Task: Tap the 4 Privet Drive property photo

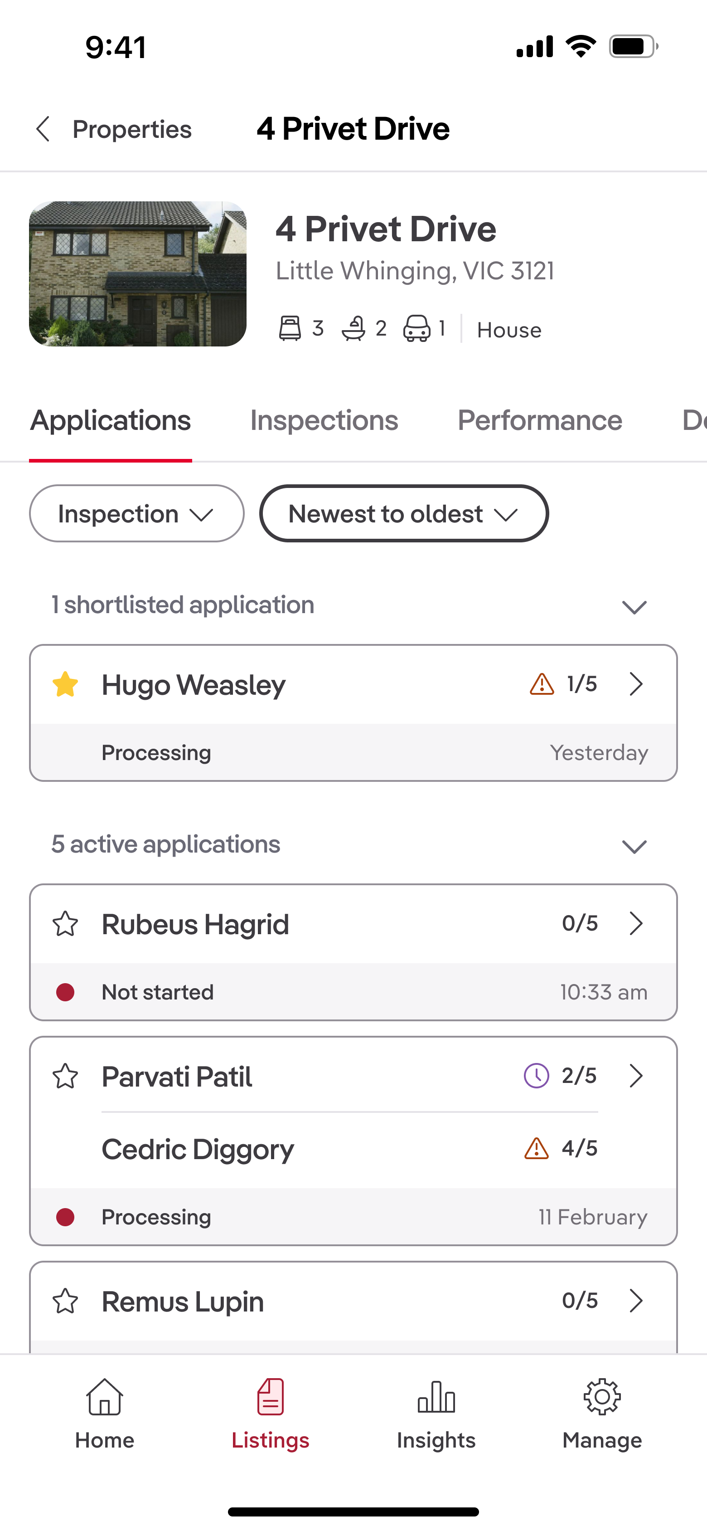Action: click(x=137, y=274)
